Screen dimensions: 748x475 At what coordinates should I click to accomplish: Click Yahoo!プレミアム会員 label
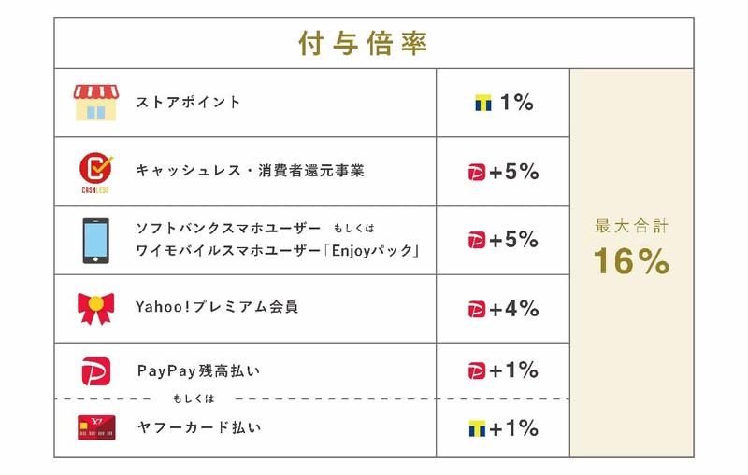pos(217,307)
